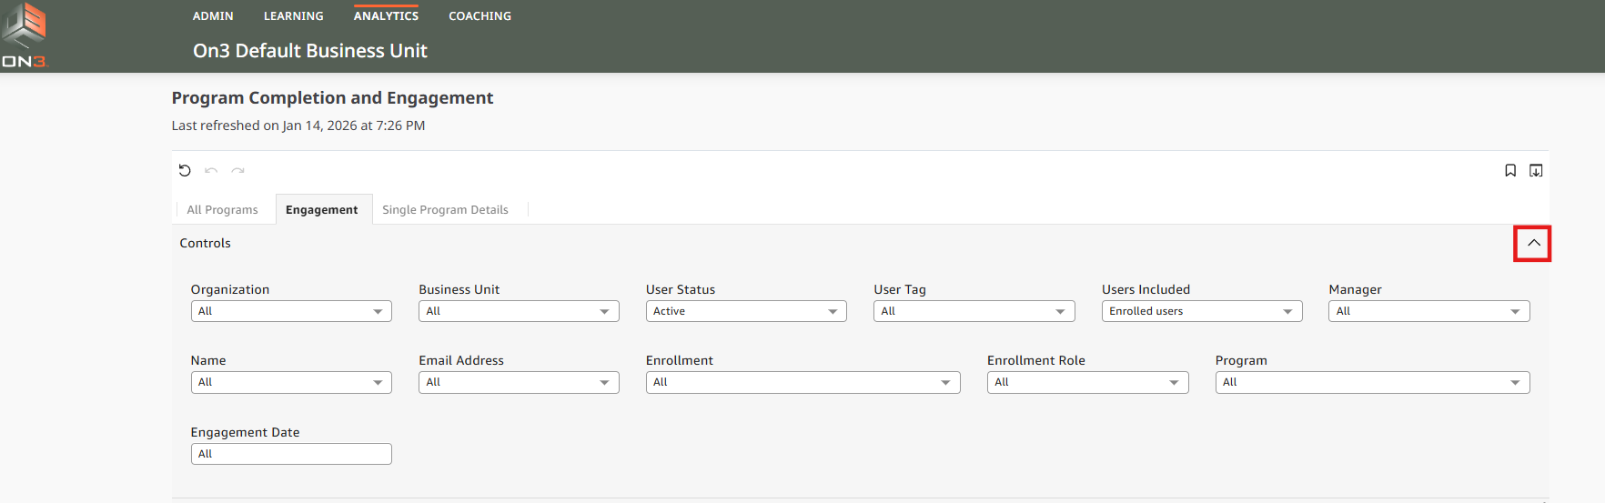Open the bookmarks icon
The height and width of the screenshot is (503, 1605).
point(1510,170)
